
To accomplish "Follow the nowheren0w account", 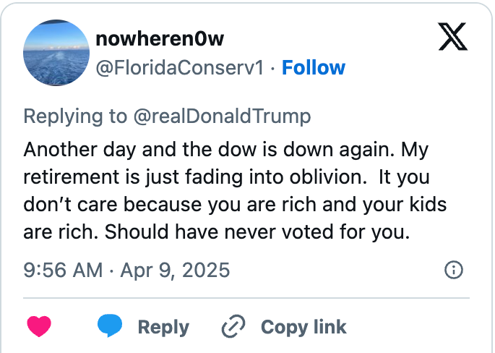I will coord(313,68).
